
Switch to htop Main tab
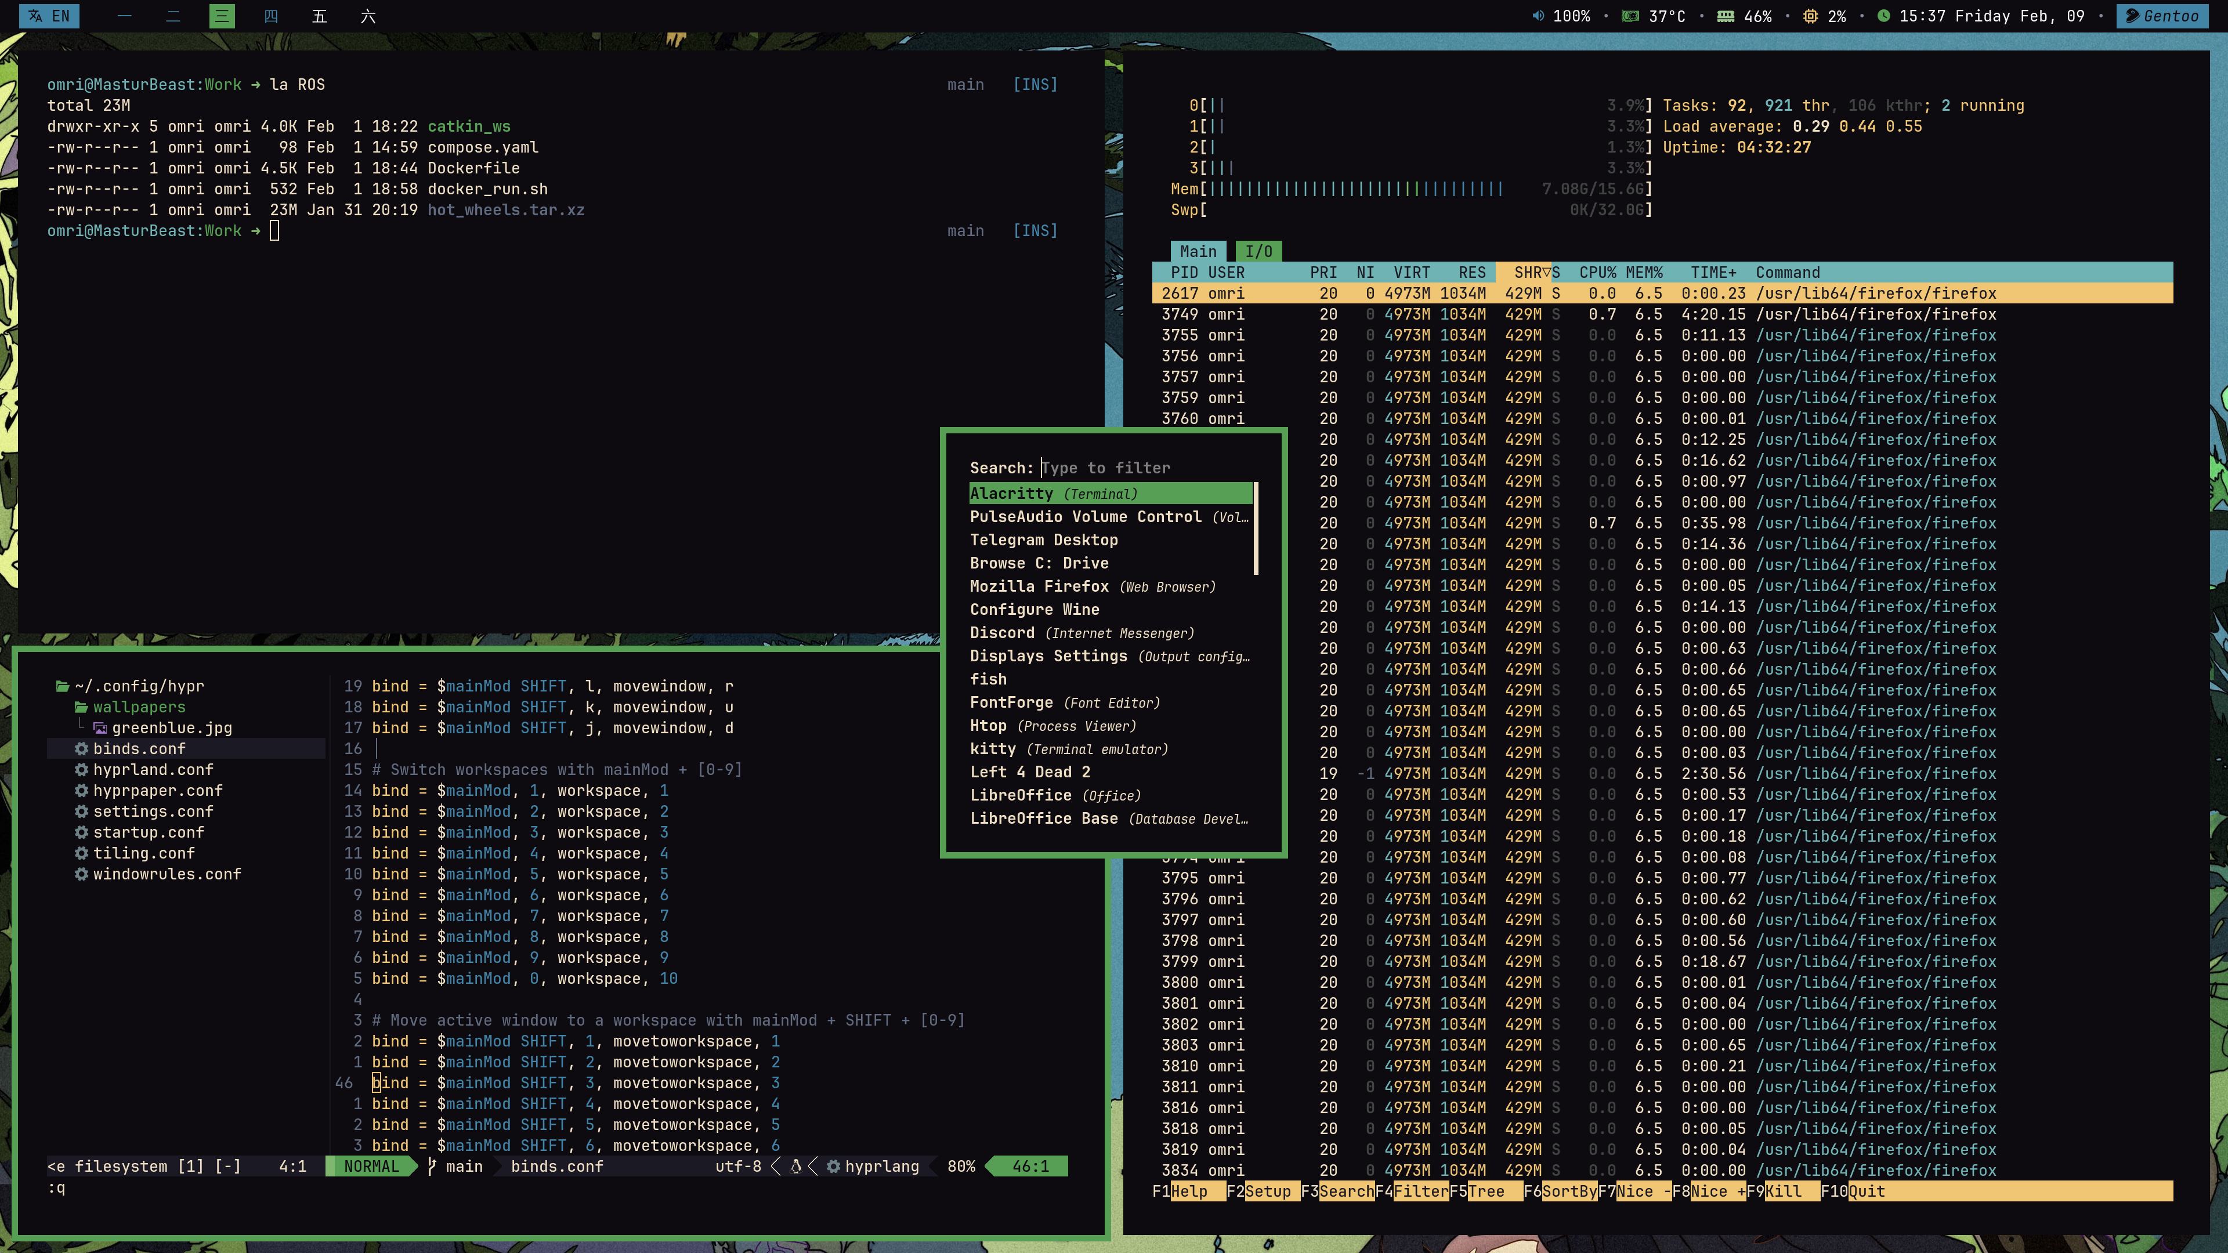coord(1198,252)
